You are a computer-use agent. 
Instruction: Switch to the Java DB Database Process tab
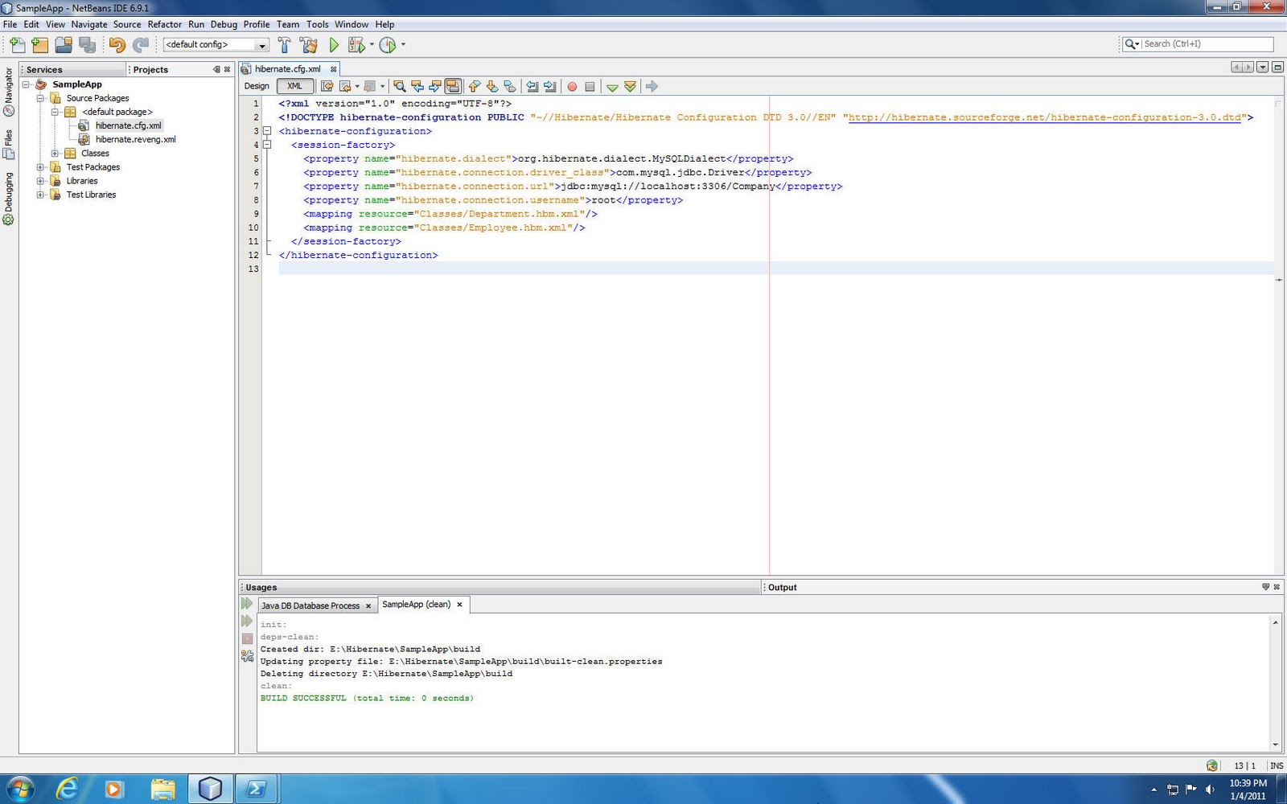[310, 605]
